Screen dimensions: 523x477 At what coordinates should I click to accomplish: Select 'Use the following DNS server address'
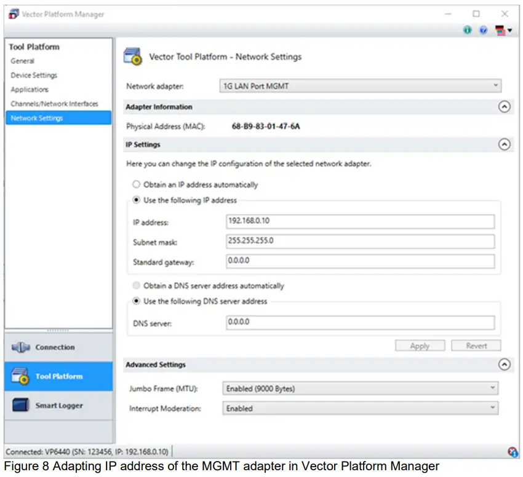coord(137,301)
